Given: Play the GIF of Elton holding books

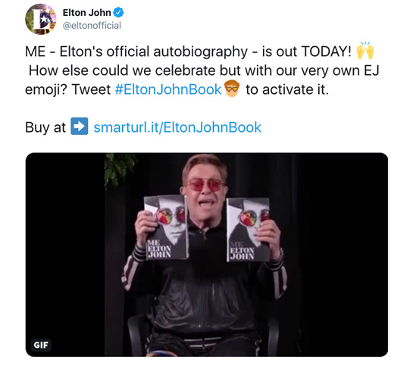Looking at the screenshot, I should 207,255.
